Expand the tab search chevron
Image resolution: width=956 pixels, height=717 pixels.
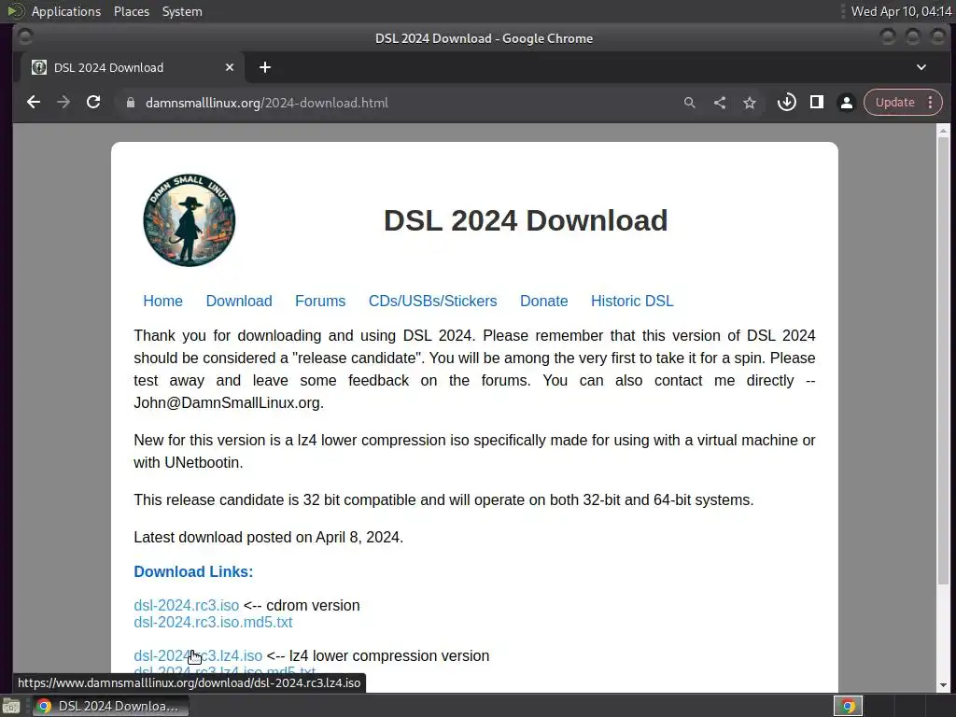[921, 67]
